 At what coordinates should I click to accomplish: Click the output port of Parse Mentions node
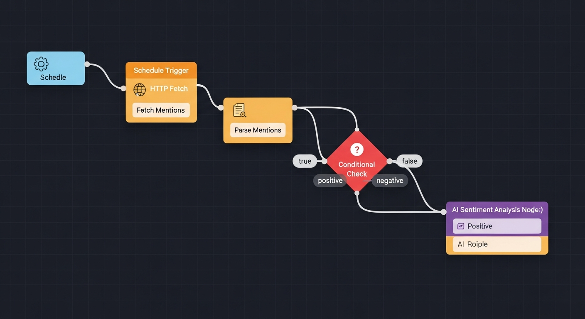tap(295, 108)
